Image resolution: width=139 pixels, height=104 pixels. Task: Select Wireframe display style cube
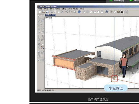pyautogui.click(x=111, y=12)
